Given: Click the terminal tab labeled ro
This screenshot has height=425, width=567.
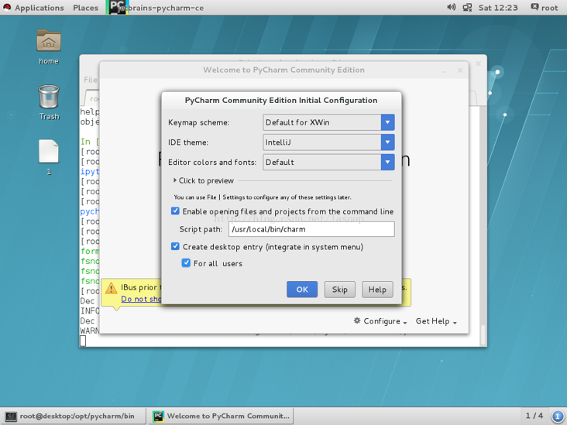Looking at the screenshot, I should coord(92,98).
